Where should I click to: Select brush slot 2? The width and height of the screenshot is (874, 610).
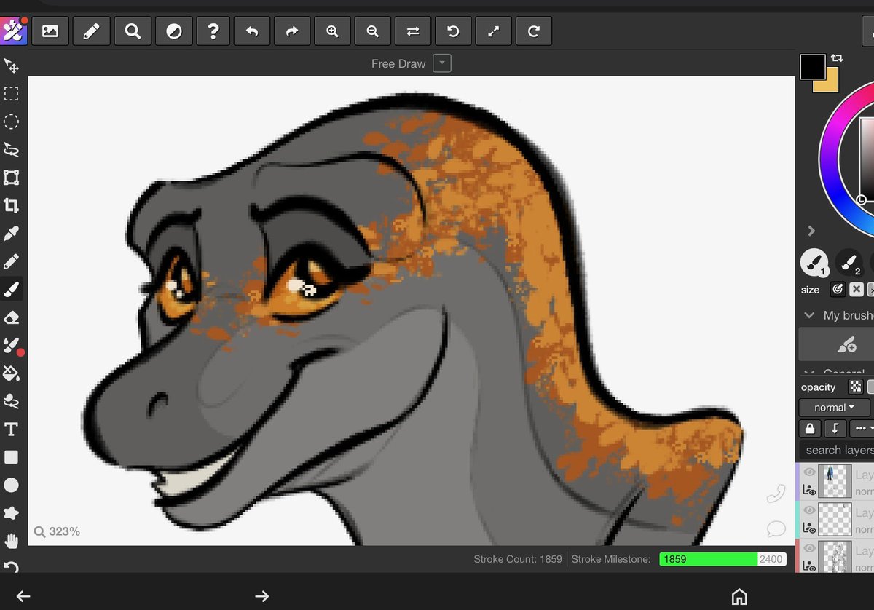click(849, 263)
